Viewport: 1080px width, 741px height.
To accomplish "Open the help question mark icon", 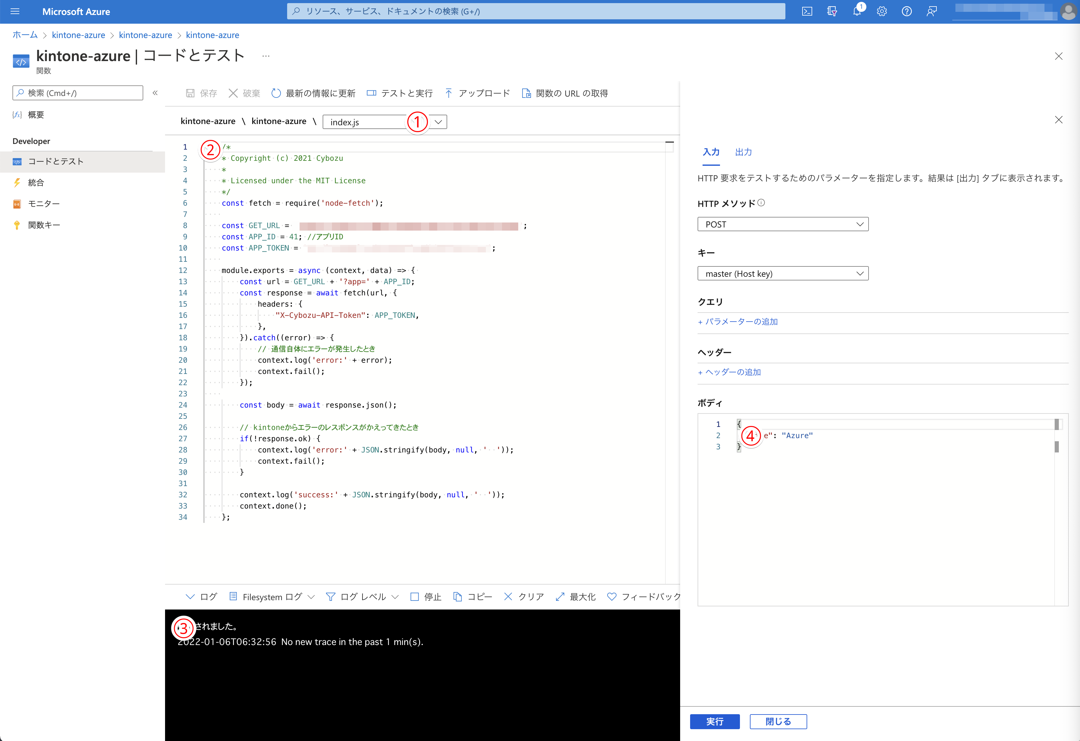I will 907,12.
